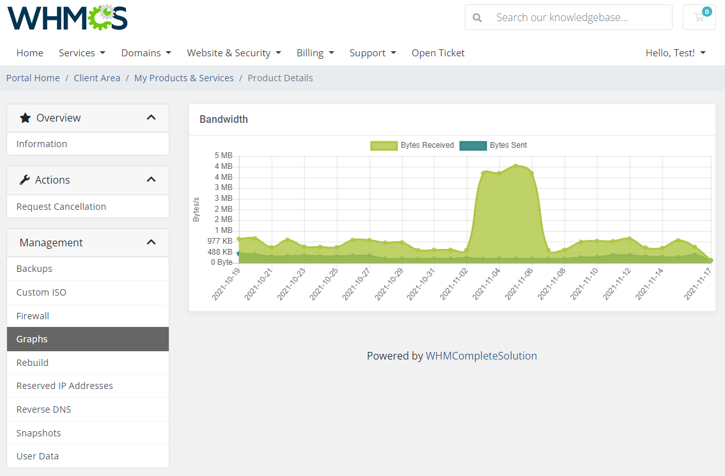Click the WHMCS logo

point(66,19)
